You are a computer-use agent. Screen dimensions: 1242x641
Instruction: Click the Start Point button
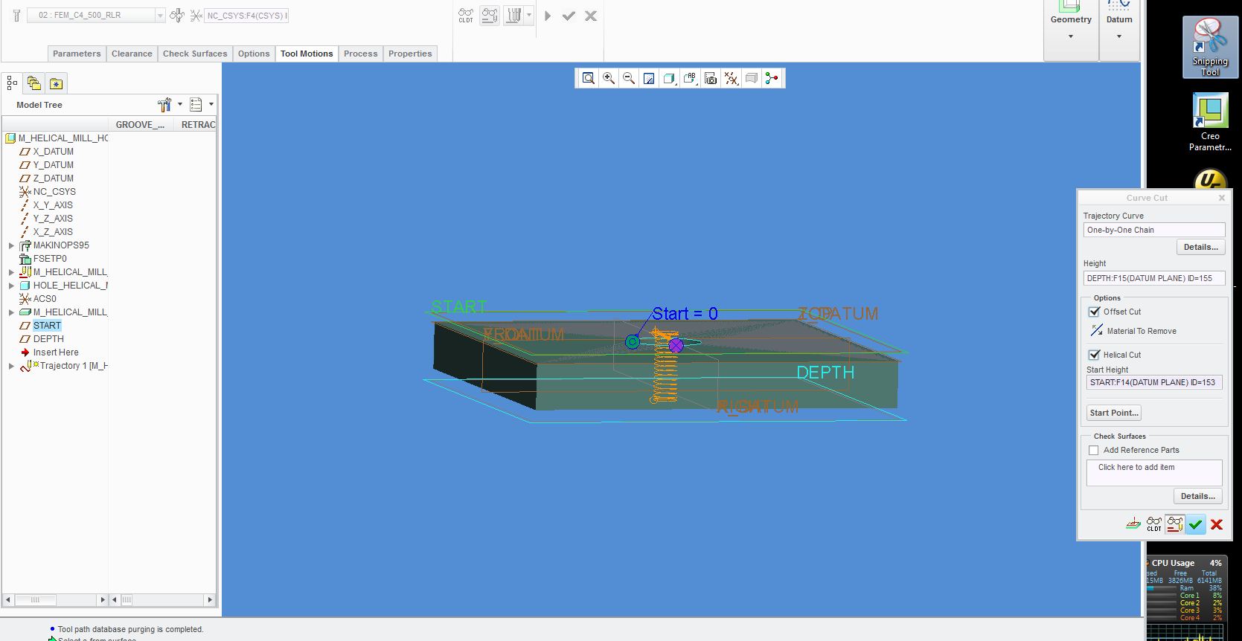[1113, 413]
